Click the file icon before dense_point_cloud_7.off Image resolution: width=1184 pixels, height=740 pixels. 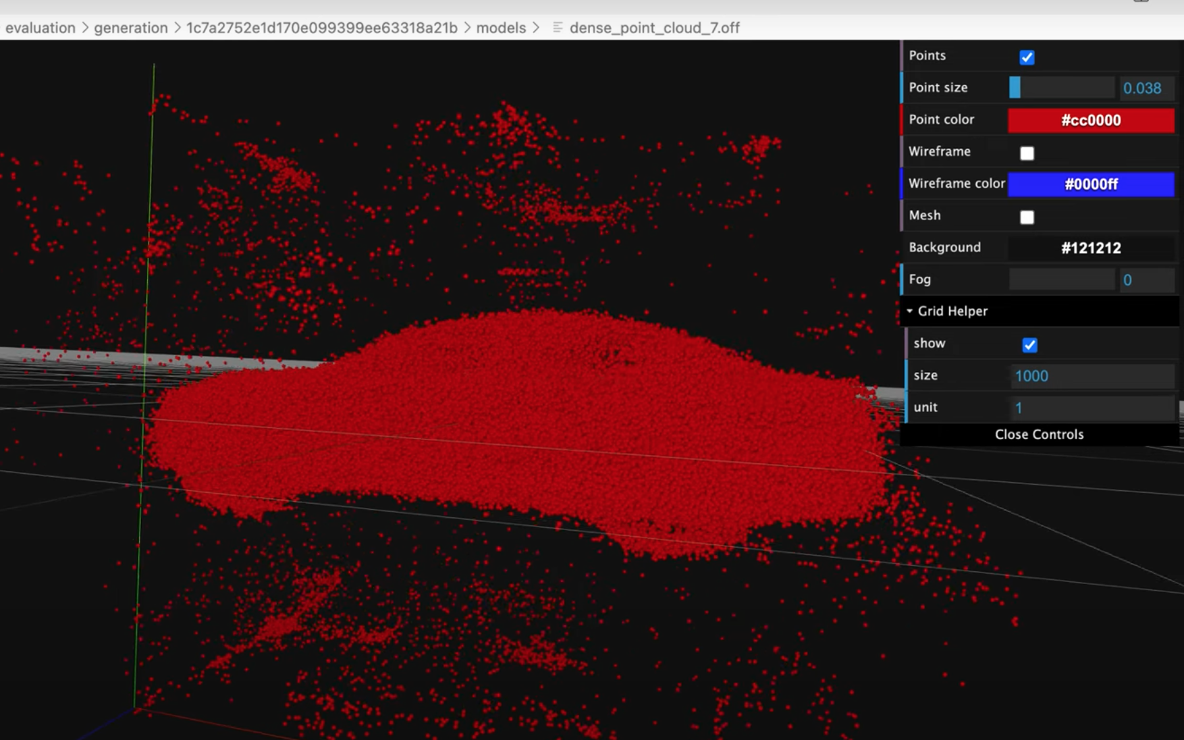click(x=558, y=28)
